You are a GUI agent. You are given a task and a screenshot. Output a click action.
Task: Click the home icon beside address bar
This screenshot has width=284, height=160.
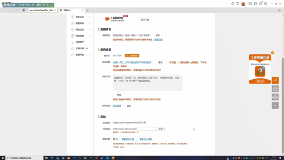click(24, 10)
